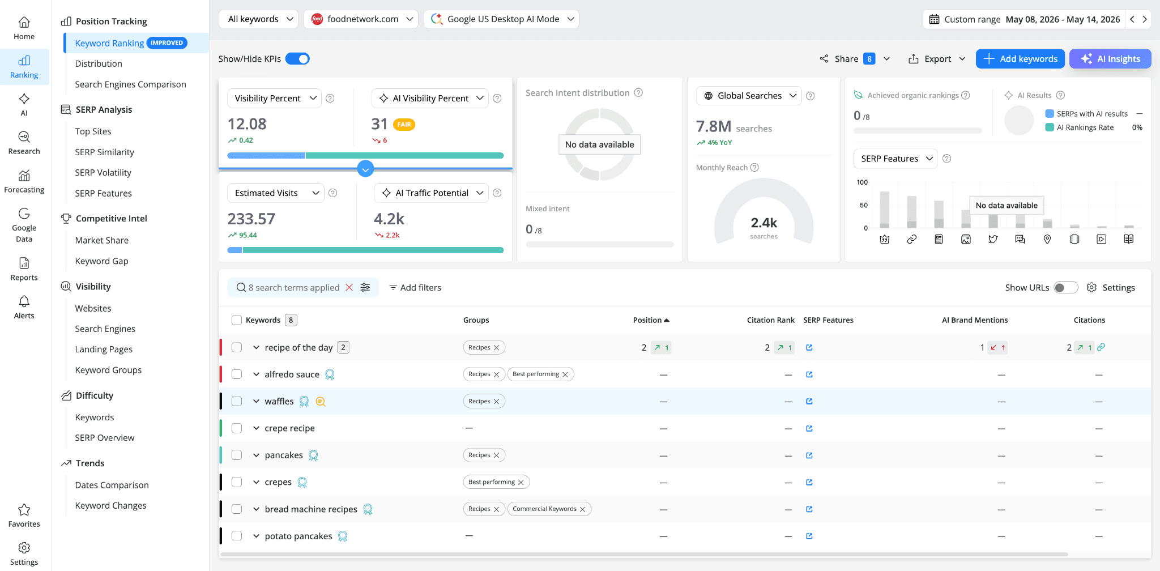
Task: Expand the pancakes keyword row
Action: 256,455
